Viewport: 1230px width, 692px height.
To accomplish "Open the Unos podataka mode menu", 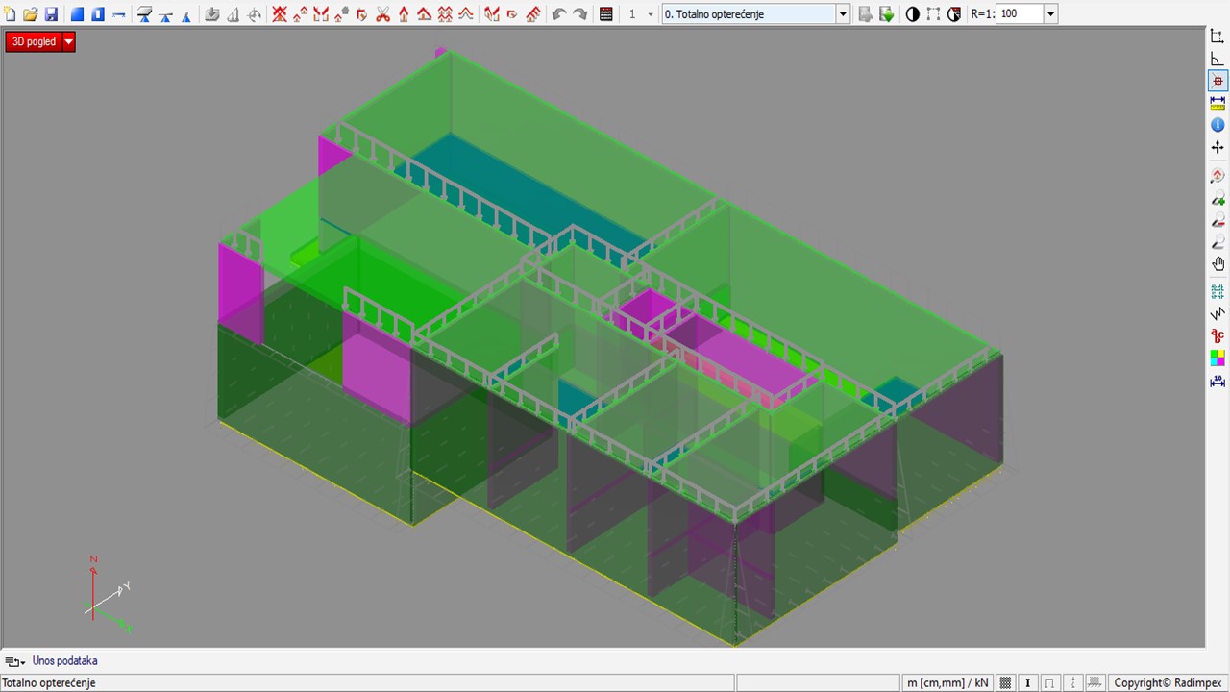I will (14, 661).
